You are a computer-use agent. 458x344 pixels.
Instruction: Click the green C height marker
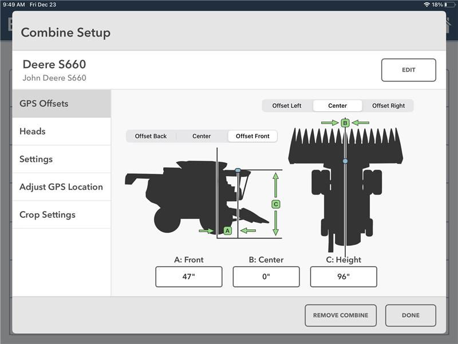pos(276,204)
